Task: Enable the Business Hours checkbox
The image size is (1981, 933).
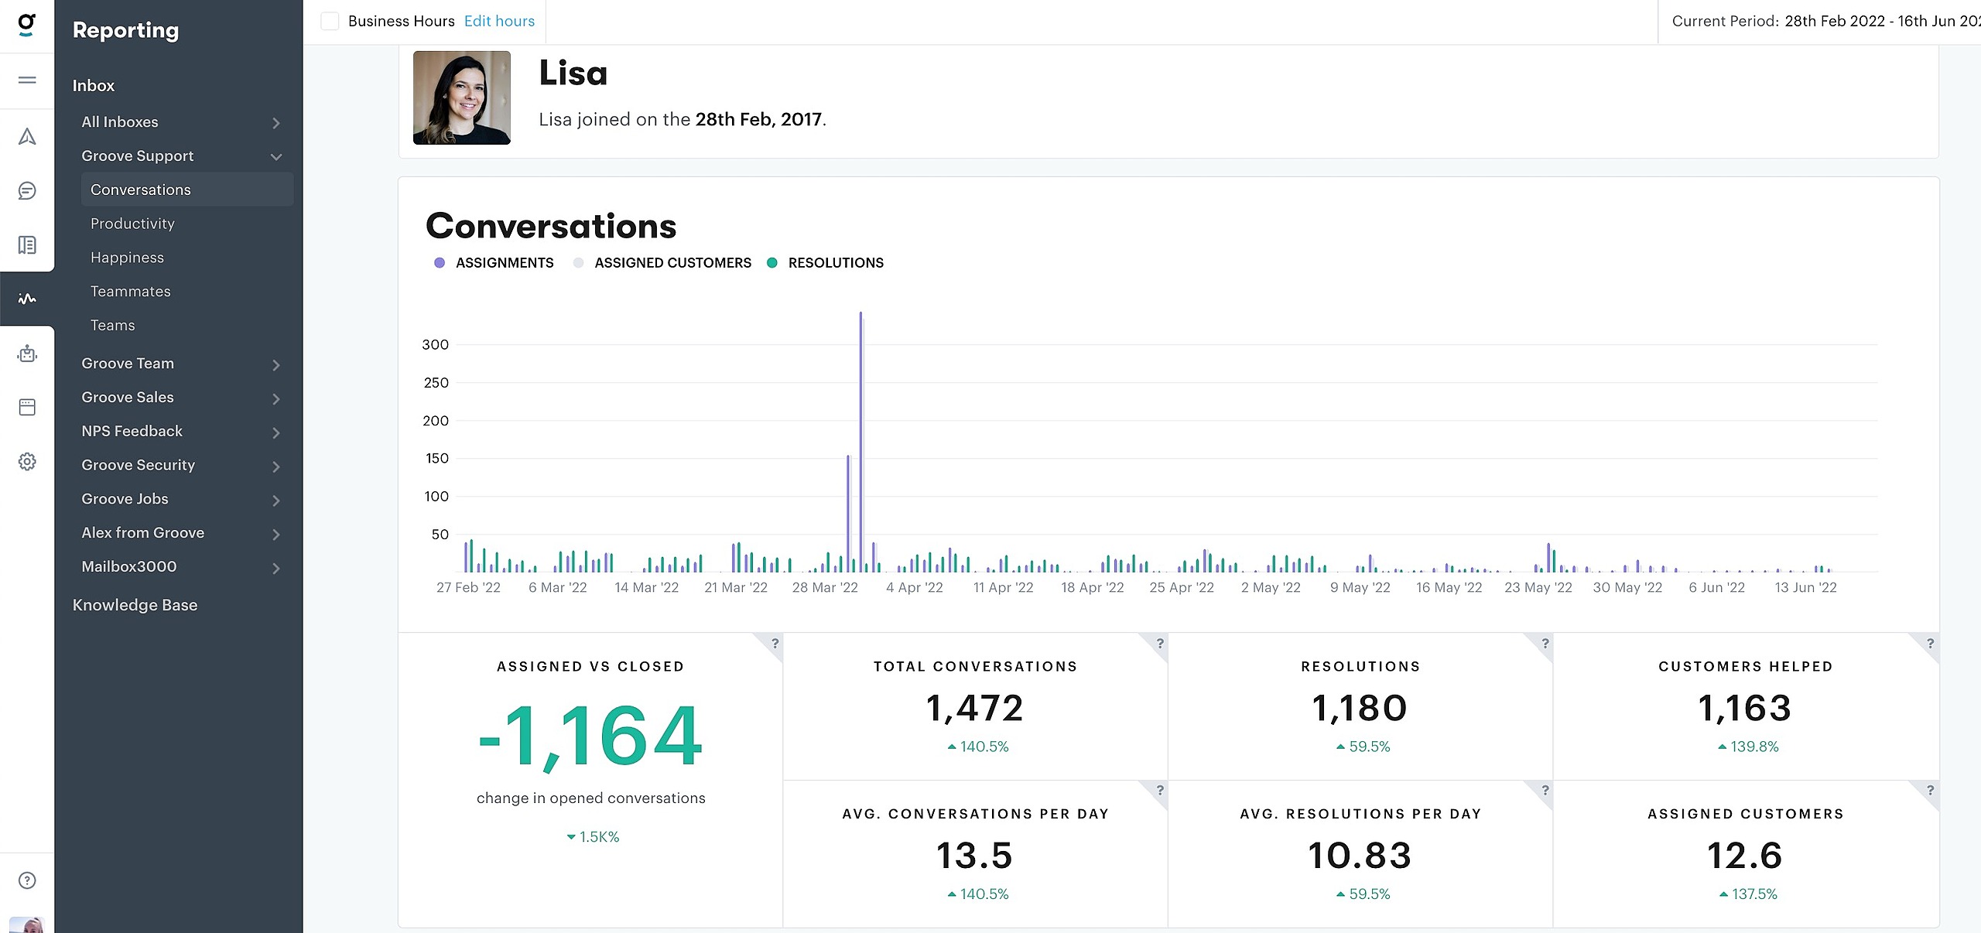Action: (x=330, y=21)
